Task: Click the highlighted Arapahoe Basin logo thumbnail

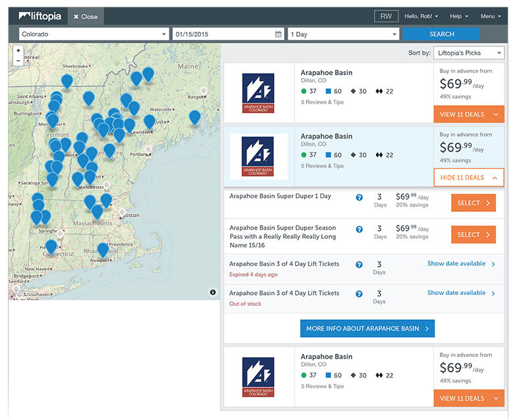Action: [x=258, y=156]
